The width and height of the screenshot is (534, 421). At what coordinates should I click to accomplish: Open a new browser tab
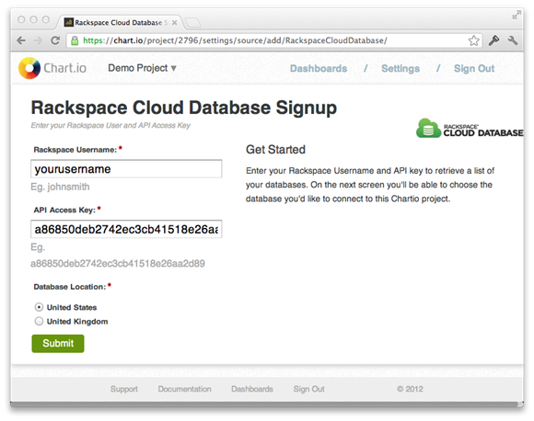(x=192, y=23)
